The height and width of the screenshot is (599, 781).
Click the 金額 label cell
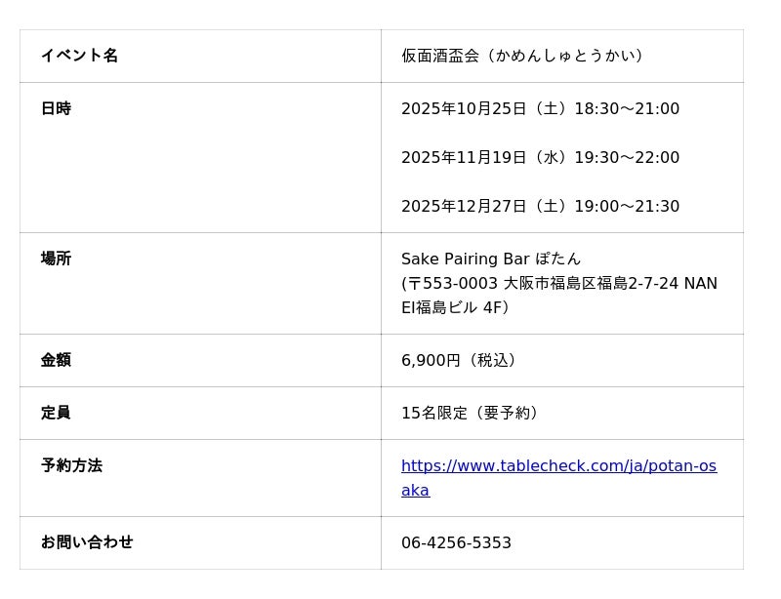[56, 360]
